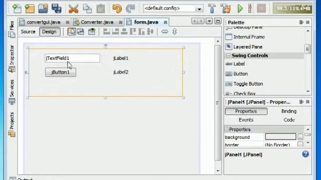Screen dimensions: 321x180
Task: Click the Preview Design icon
Action: [x=92, y=31]
